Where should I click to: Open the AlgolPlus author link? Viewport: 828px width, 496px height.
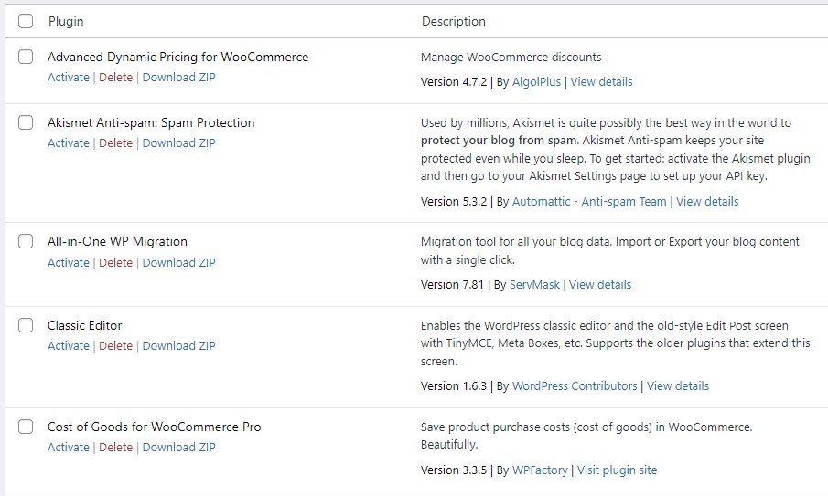tap(536, 82)
